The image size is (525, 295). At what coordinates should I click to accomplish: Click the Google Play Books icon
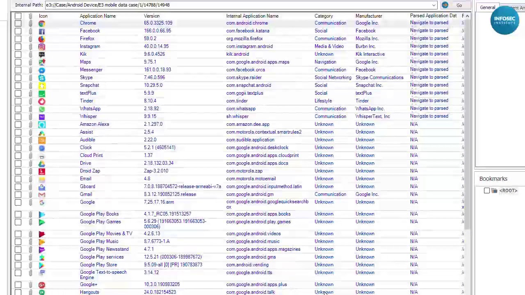point(41,214)
